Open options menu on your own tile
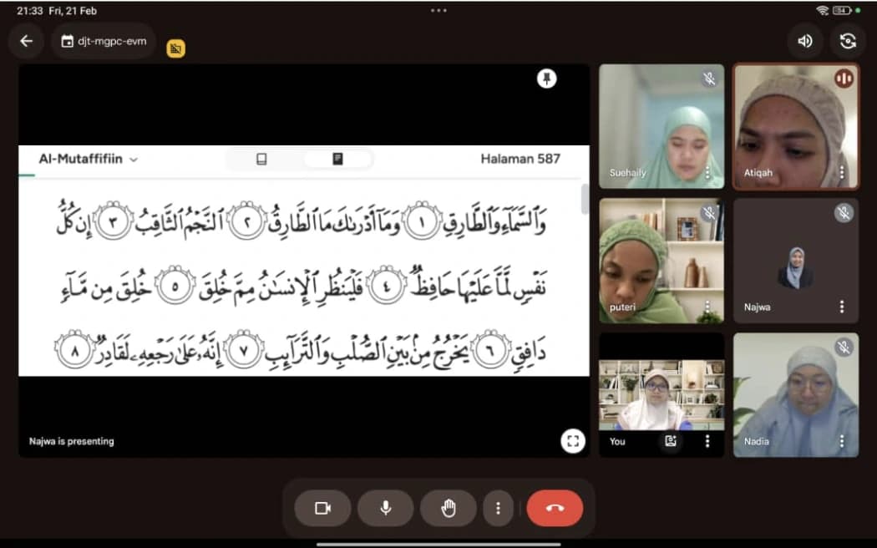The width and height of the screenshot is (877, 548). tap(707, 441)
